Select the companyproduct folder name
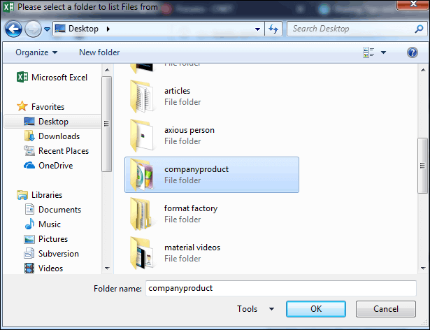The image size is (430, 330). coord(196,169)
